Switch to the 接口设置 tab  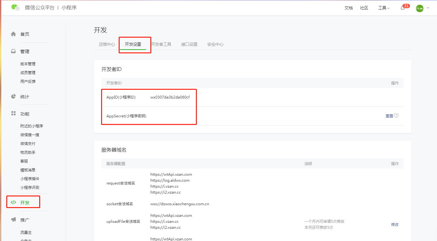pos(189,44)
